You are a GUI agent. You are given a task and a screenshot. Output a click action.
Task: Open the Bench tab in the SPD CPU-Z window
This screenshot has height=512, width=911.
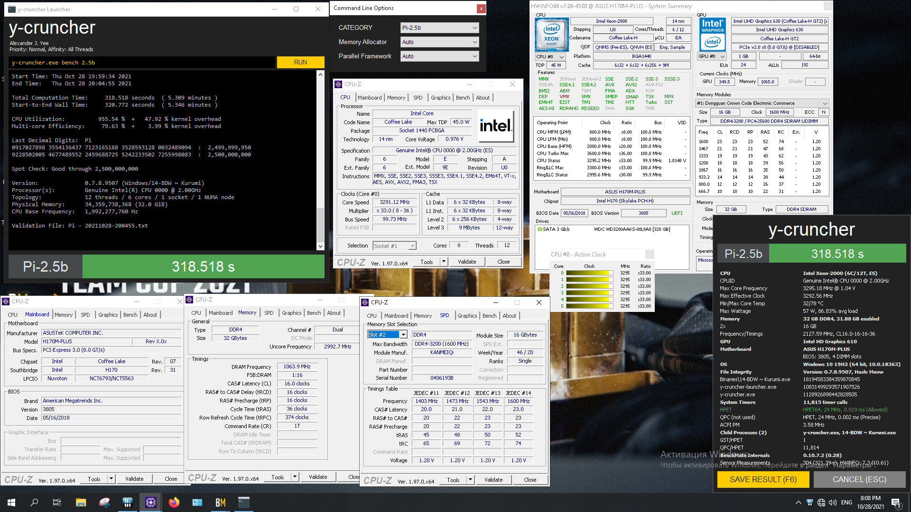coord(489,316)
